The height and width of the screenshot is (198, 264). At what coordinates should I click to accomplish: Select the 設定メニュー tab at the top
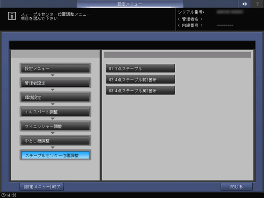(130, 4)
